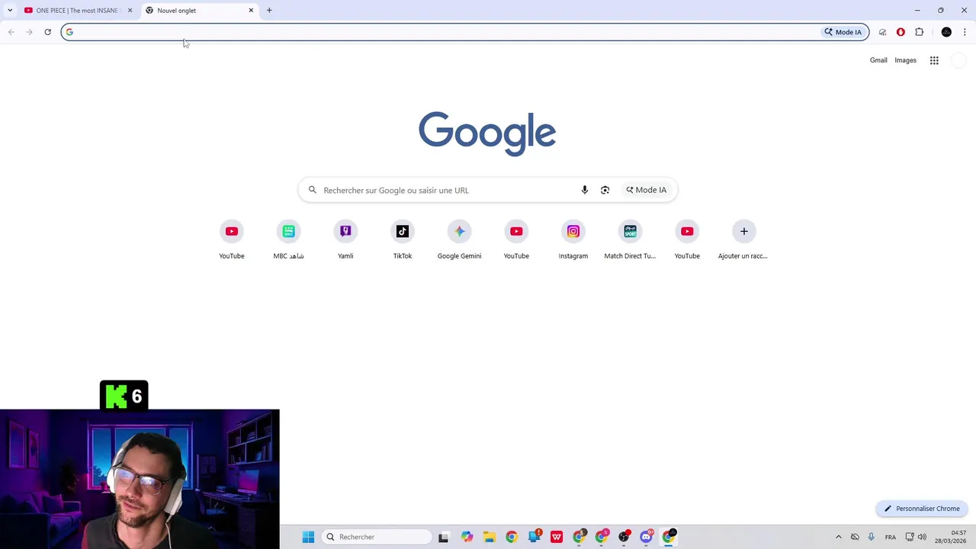Open a new tab with plus button
This screenshot has width=976, height=549.
point(269,11)
